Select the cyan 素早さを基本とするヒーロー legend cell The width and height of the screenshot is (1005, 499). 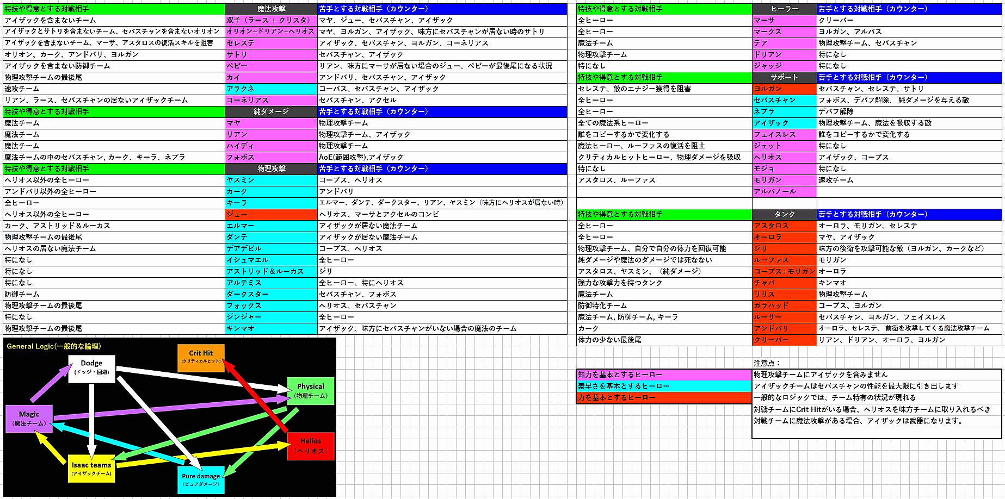click(664, 386)
